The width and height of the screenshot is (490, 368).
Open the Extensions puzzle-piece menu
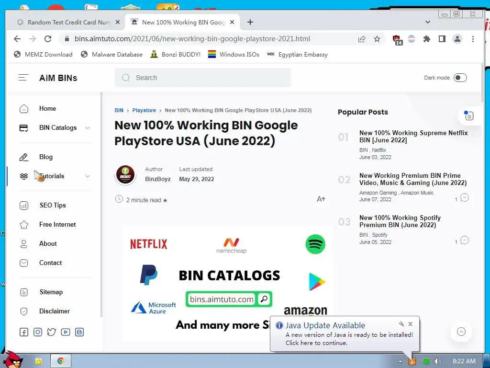pos(426,39)
